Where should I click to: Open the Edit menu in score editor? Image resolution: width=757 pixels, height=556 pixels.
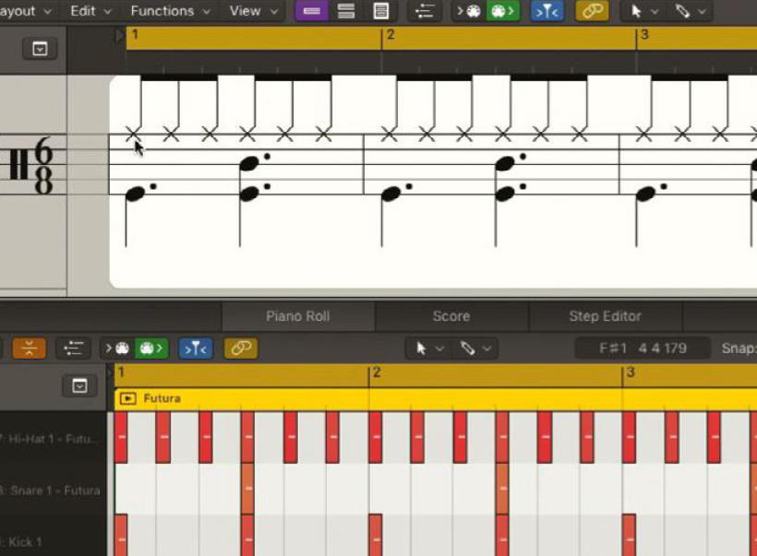[x=90, y=11]
